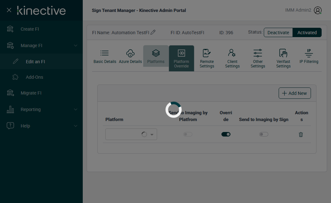Click Send to Imaging by Sign header
The width and height of the screenshot is (331, 203).
coord(263,119)
